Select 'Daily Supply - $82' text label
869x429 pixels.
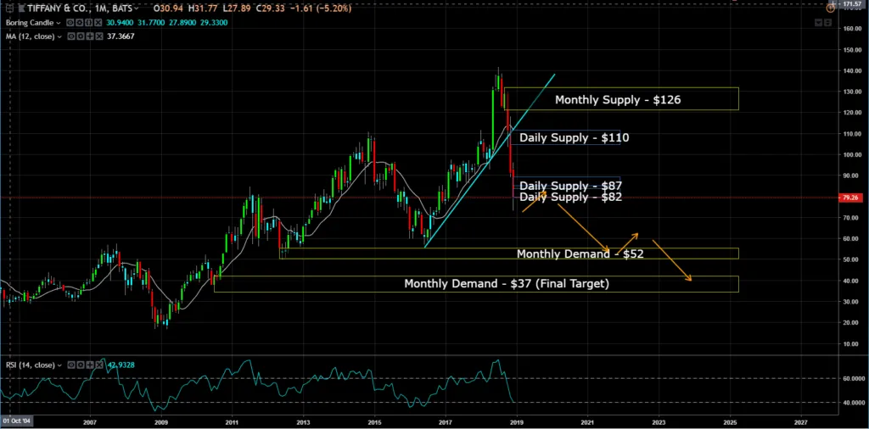tap(571, 197)
